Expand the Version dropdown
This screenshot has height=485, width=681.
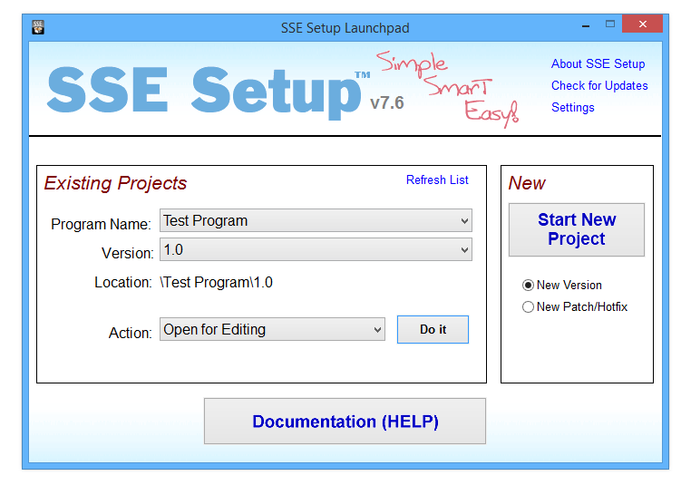pos(316,249)
